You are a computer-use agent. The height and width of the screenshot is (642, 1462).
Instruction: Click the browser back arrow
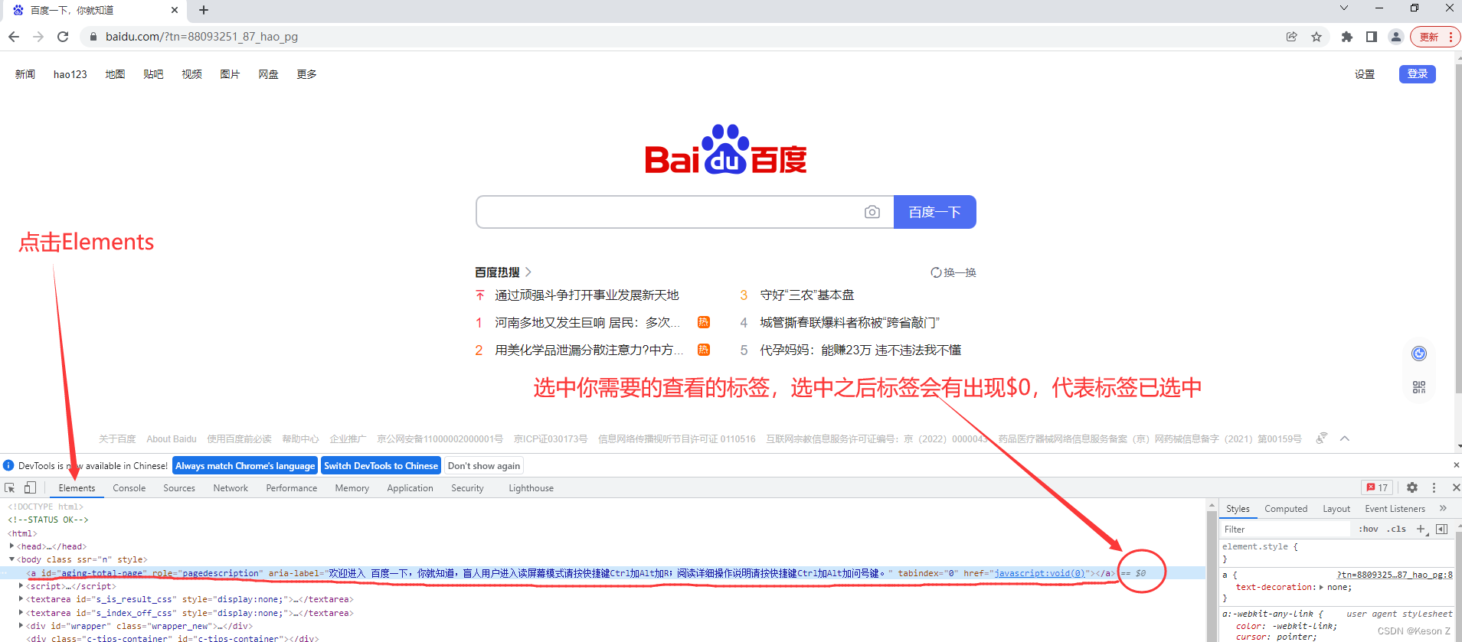(x=14, y=37)
